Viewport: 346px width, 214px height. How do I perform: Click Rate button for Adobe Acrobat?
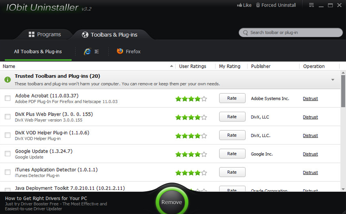point(232,98)
